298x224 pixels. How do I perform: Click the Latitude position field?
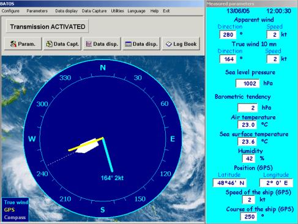(229, 183)
